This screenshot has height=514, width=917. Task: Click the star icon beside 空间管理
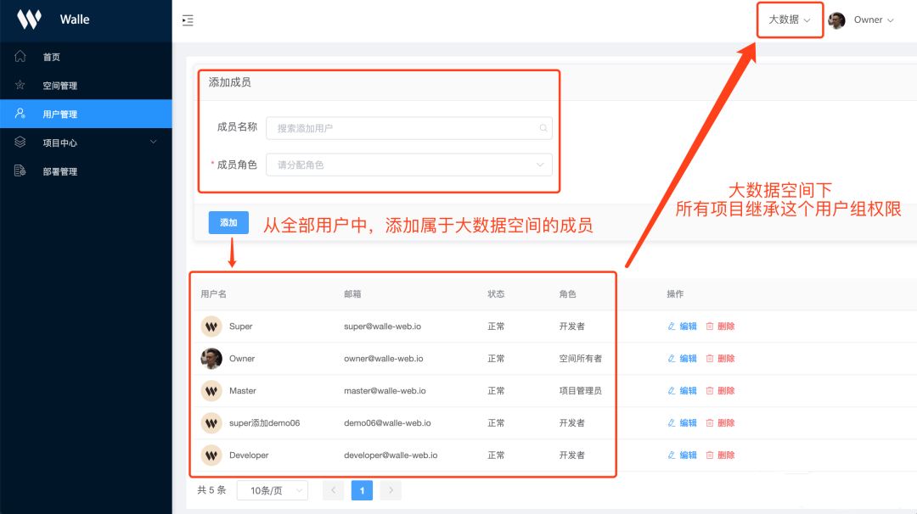coord(20,85)
